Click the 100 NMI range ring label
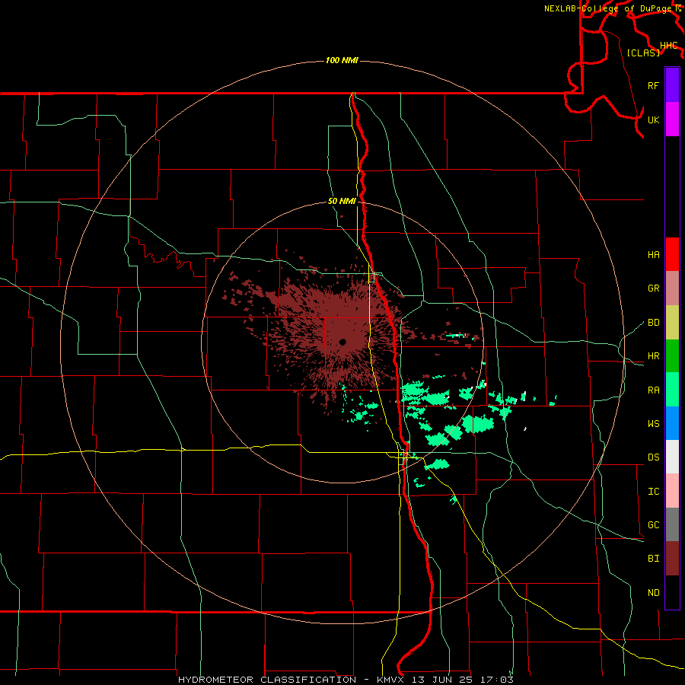685x685 pixels. click(x=342, y=60)
